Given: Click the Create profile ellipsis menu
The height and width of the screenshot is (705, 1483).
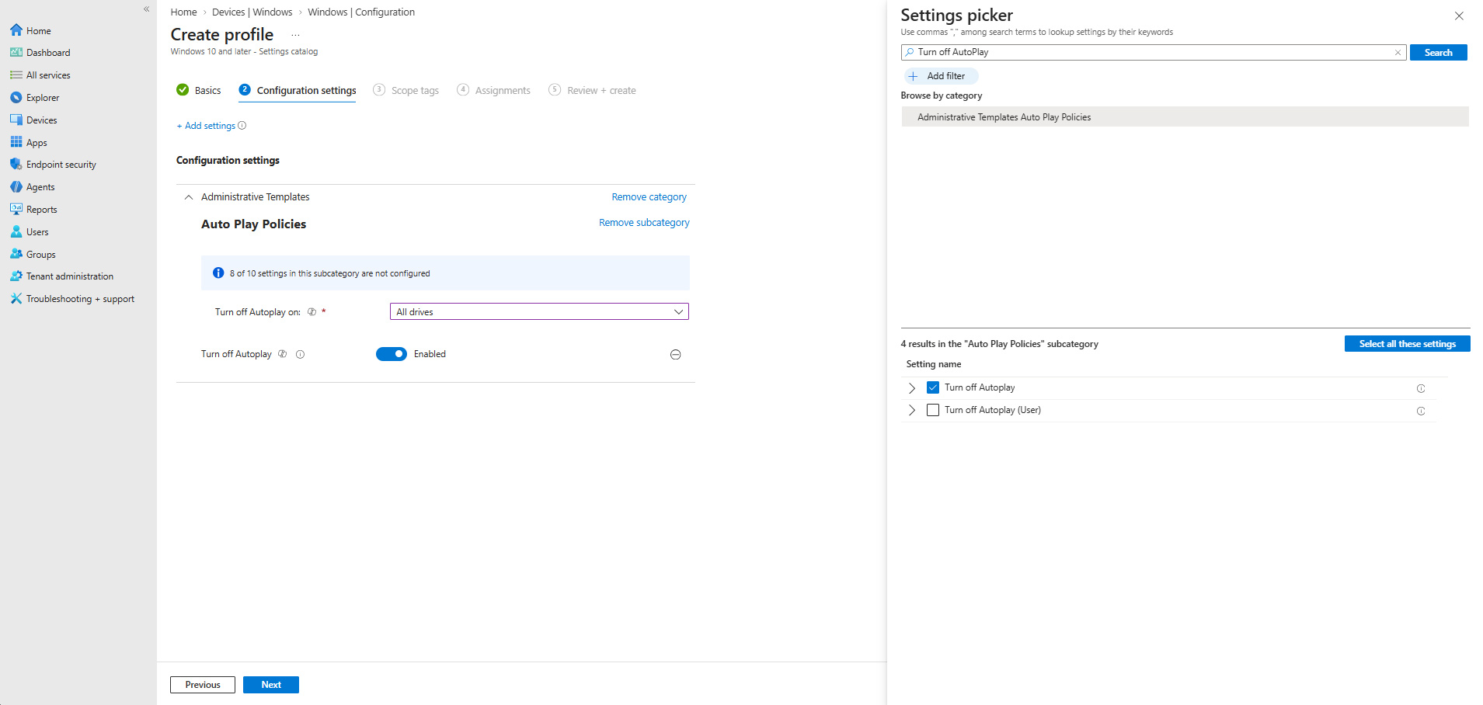Looking at the screenshot, I should point(295,35).
